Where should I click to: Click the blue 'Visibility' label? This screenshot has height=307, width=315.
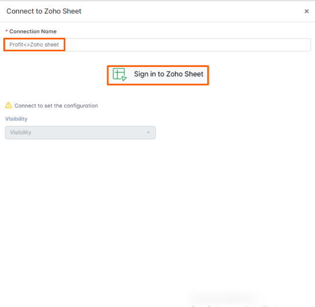click(x=16, y=119)
